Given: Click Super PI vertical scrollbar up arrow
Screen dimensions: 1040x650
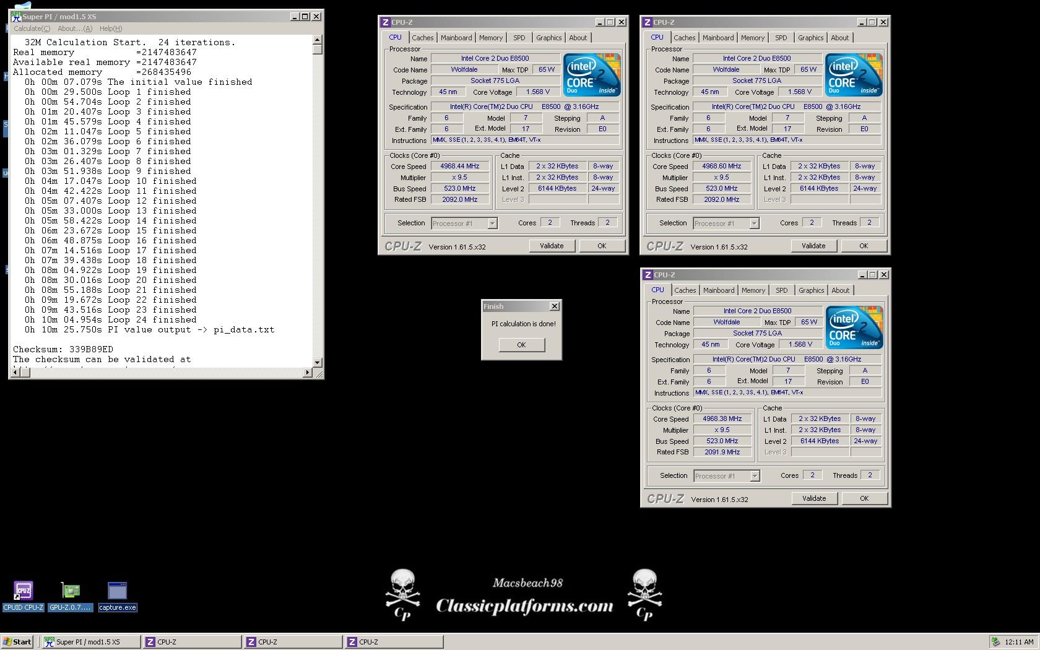Looking at the screenshot, I should [318, 40].
